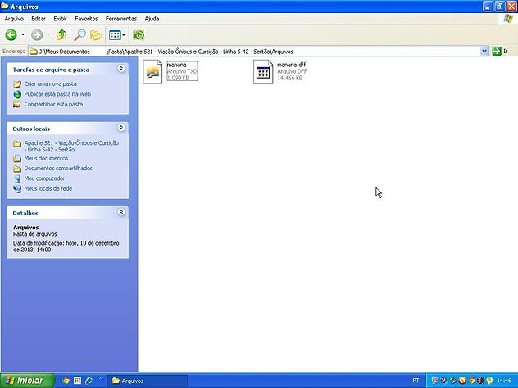Screen dimensions: 518x388
Task: Select the manana TXD file icon
Action: [x=152, y=71]
